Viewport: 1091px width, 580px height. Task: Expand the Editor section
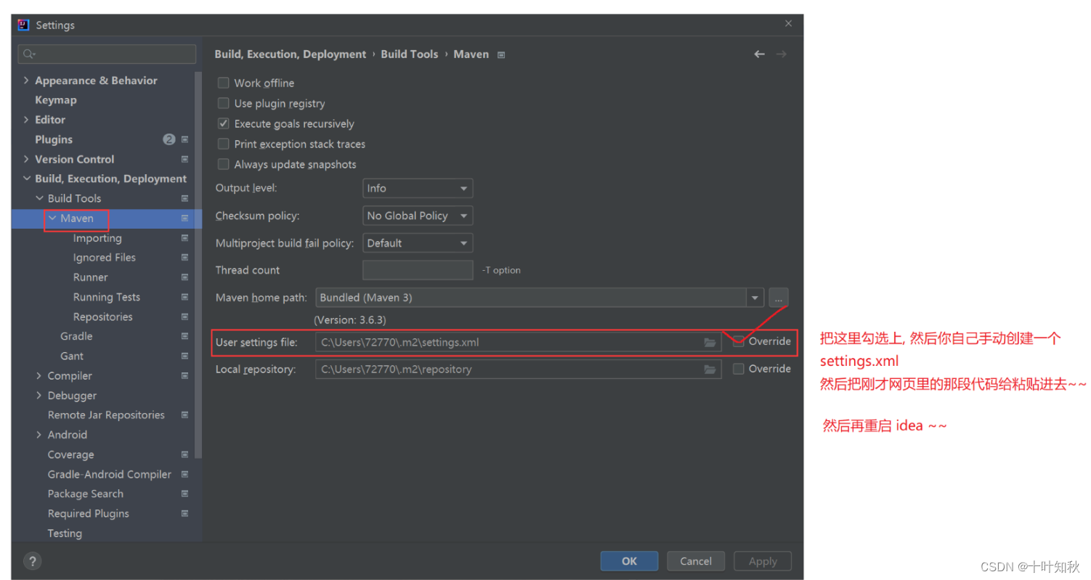(27, 120)
